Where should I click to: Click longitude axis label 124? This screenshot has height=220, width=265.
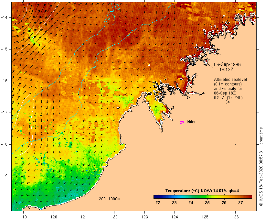[175, 217]
